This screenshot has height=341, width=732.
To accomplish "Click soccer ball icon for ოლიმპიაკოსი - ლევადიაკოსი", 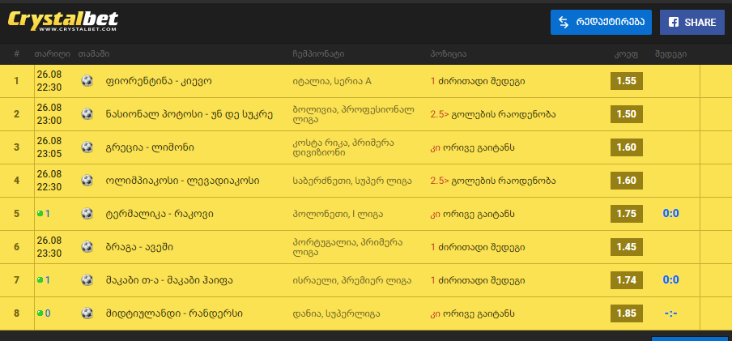I will (x=87, y=181).
